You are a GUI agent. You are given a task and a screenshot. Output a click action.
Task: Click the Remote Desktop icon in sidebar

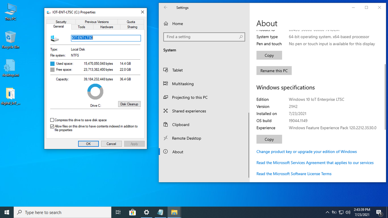166,138
